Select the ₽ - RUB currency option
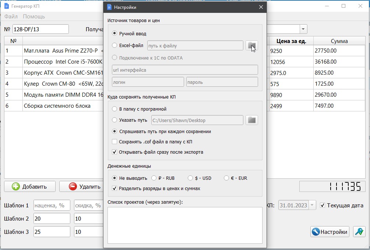Viewport: 370px width, 250px height. click(154, 178)
